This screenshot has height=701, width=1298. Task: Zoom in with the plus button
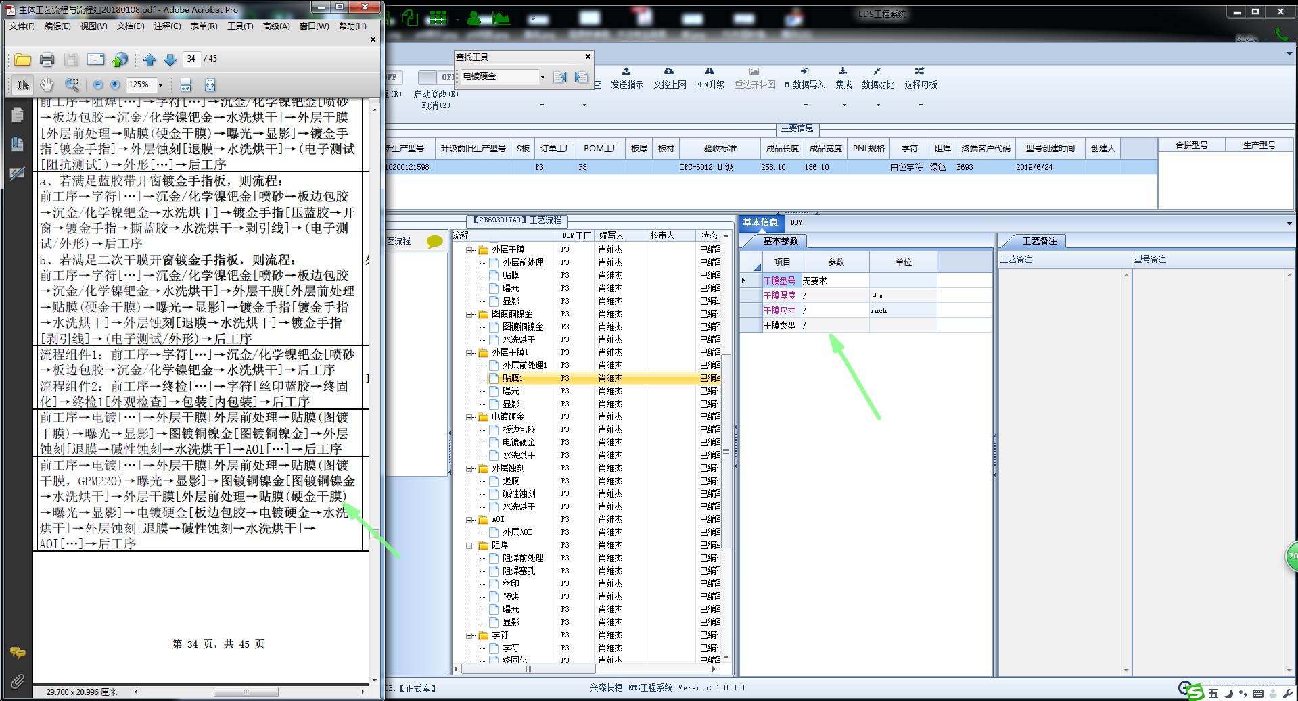115,84
